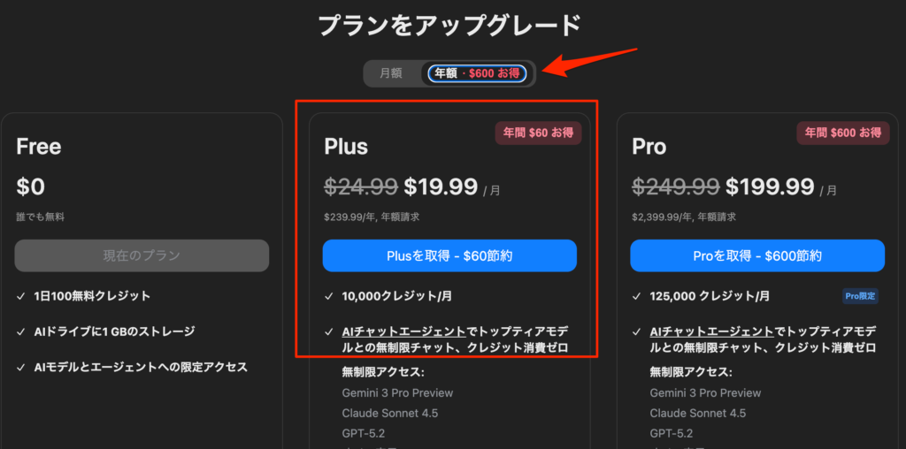Switch billing to monthly (月額)
The image size is (906, 449).
391,73
